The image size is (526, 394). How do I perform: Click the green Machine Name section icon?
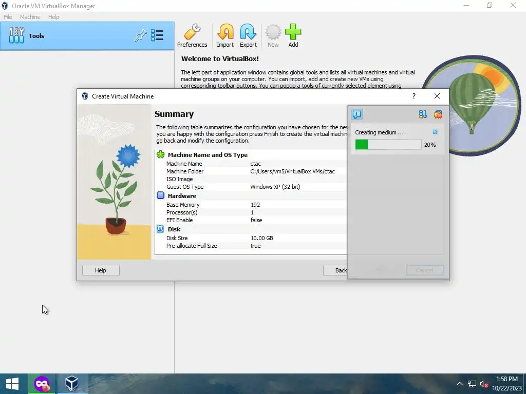click(x=161, y=154)
